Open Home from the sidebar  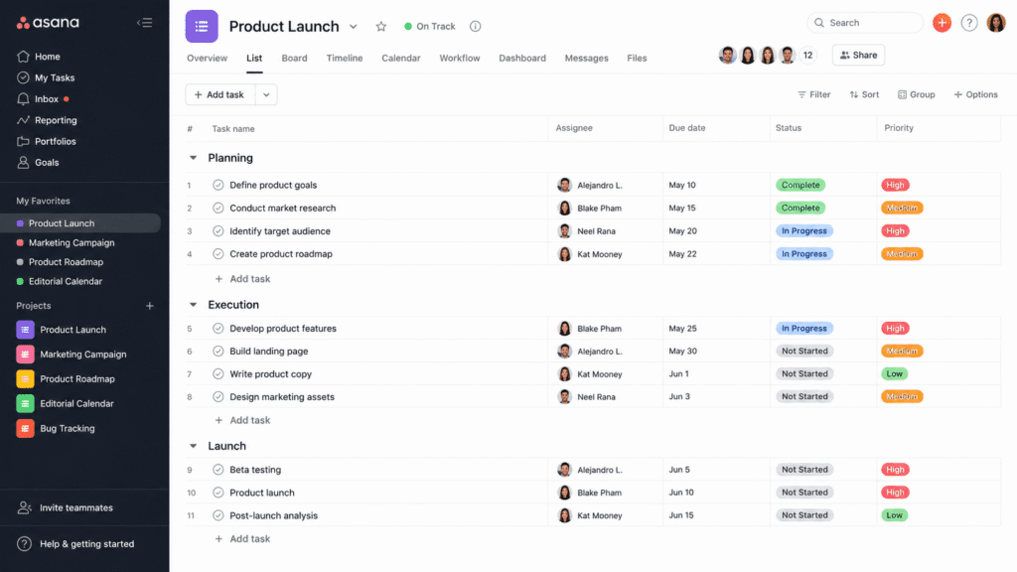pyautogui.click(x=48, y=57)
